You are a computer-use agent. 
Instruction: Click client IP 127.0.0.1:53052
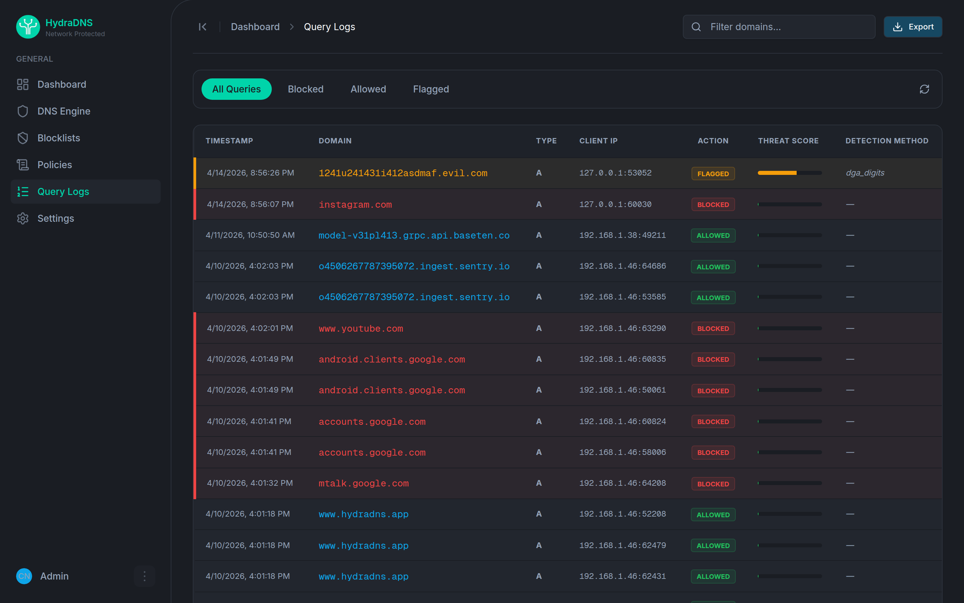(x=615, y=173)
